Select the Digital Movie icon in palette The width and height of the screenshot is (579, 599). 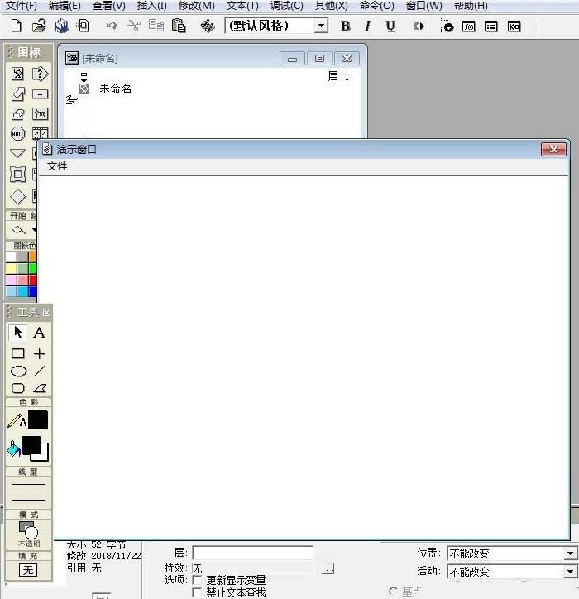pos(40,133)
